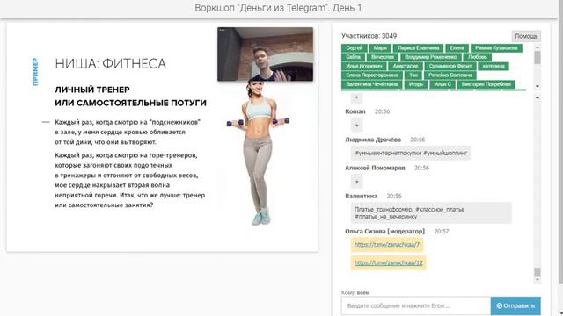Click Roman's name in the chat
This screenshot has height=316, width=563.
click(x=355, y=111)
